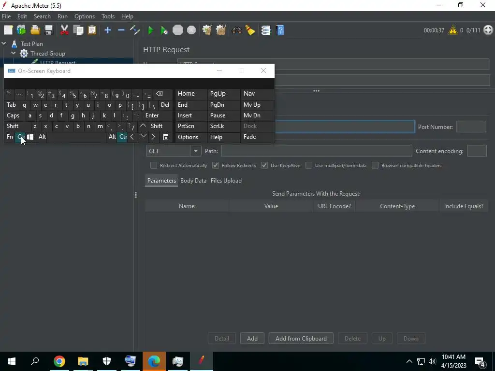This screenshot has height=371, width=495.
Task: Collapse the Test Plan tree node
Action: pos(4,44)
